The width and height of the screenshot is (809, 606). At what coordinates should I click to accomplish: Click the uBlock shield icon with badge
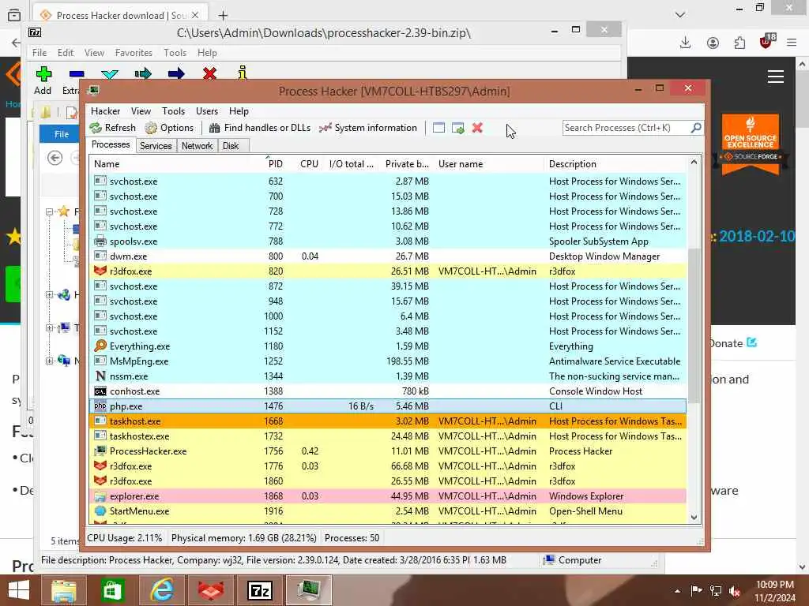pyautogui.click(x=766, y=41)
